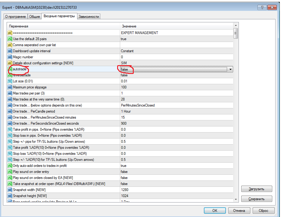Click the bool icon next to 'Use the default 28 pairs'
281x217 pixels.
[x=10, y=39]
